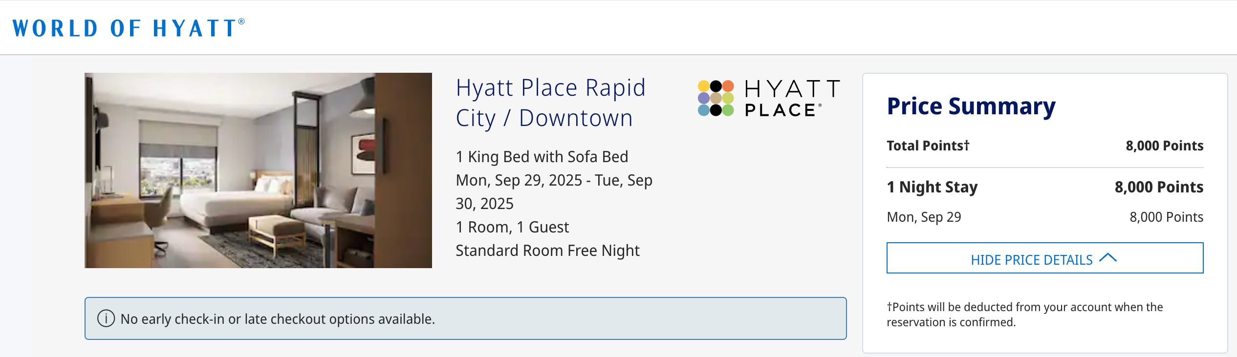Click the HYATT PLACE brand wordmark
The width and height of the screenshot is (1237, 357).
pyautogui.click(x=792, y=97)
